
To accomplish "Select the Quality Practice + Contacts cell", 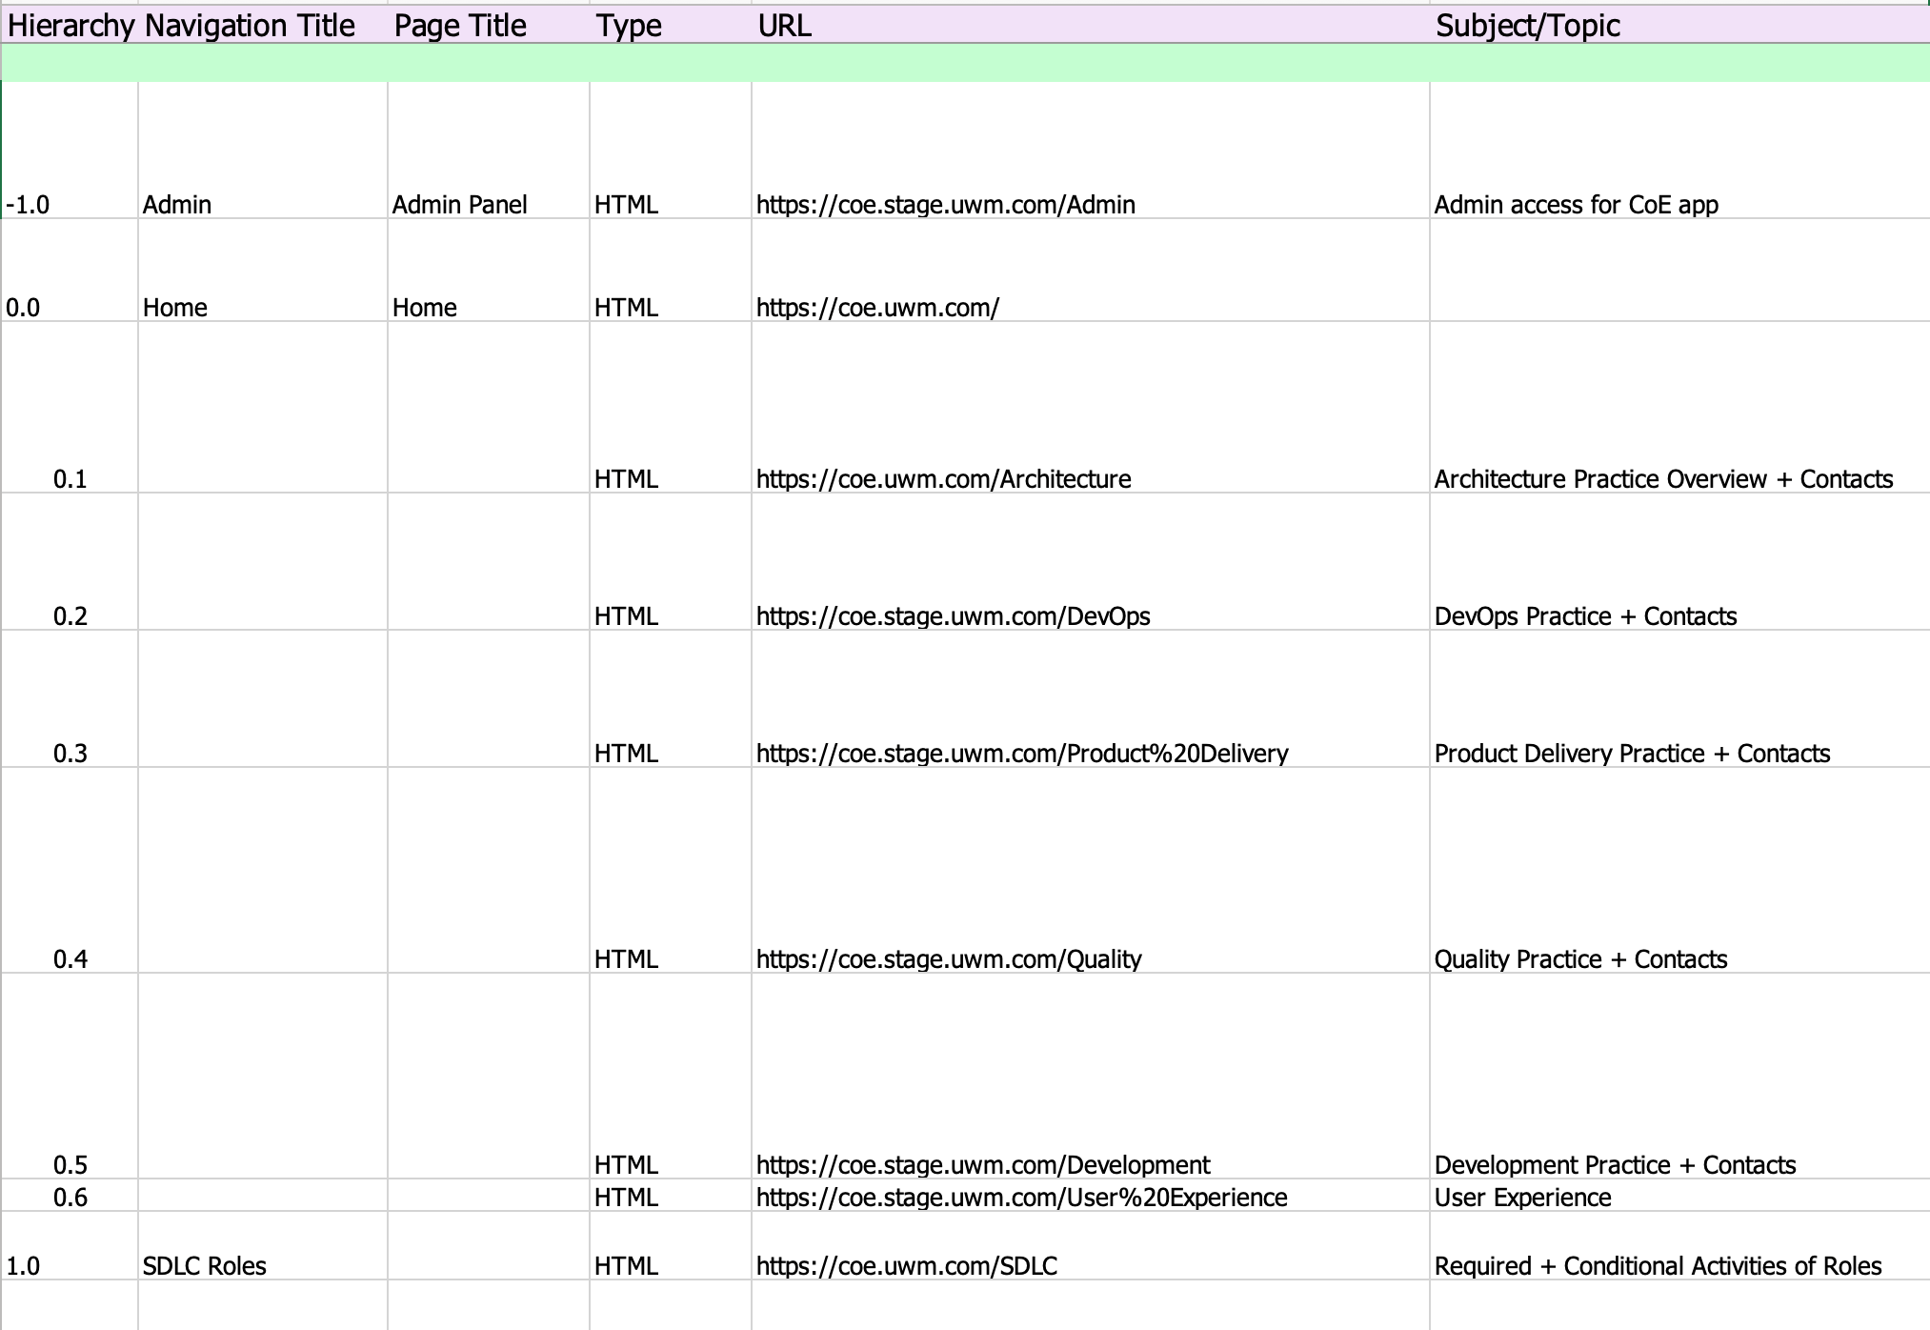I will (x=1580, y=959).
